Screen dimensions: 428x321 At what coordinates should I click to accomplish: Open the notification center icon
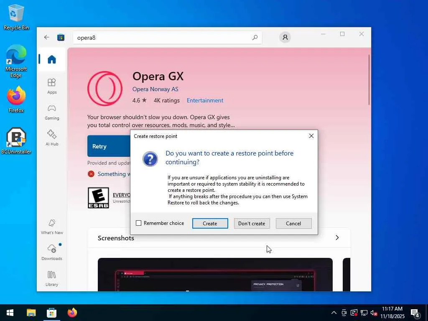(415, 313)
